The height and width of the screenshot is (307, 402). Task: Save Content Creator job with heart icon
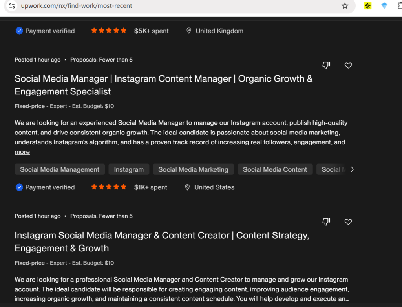(x=348, y=222)
